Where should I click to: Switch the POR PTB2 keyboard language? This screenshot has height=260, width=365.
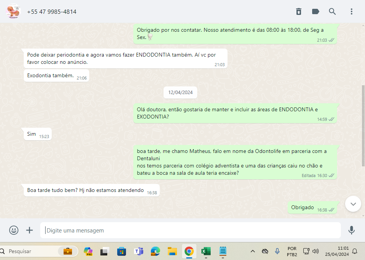(292, 251)
